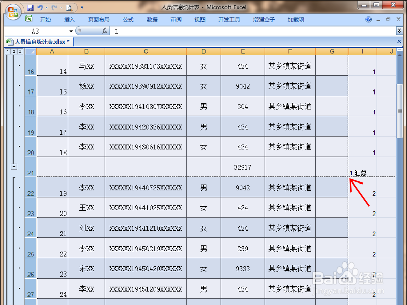Show outline level 2
This screenshot has height=305, width=407.
coord(14,51)
